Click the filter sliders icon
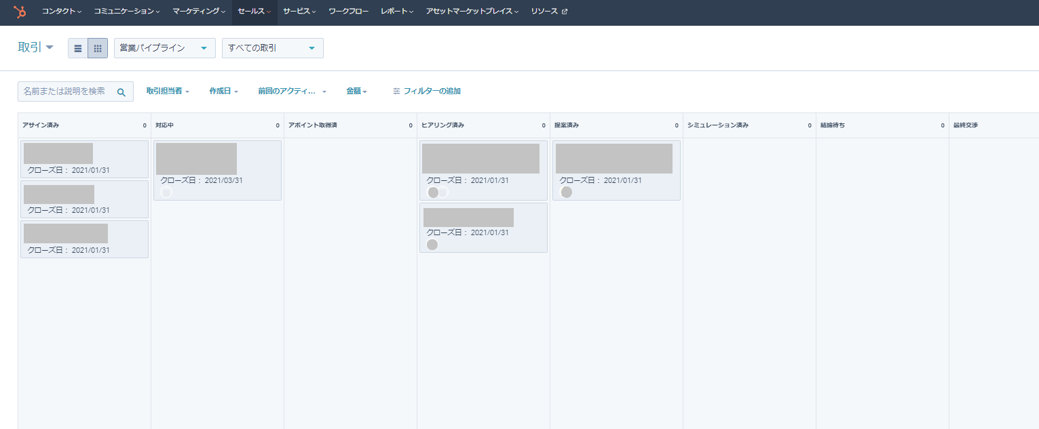Image resolution: width=1039 pixels, height=429 pixels. tap(396, 91)
